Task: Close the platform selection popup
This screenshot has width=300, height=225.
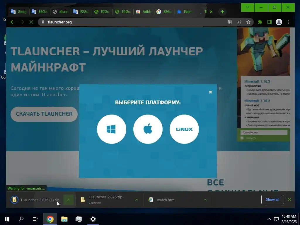Action: click(x=210, y=92)
